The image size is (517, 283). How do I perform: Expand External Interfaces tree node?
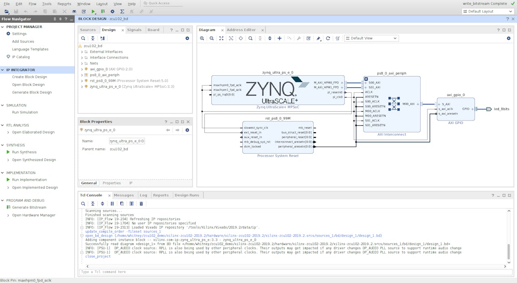[x=82, y=52]
